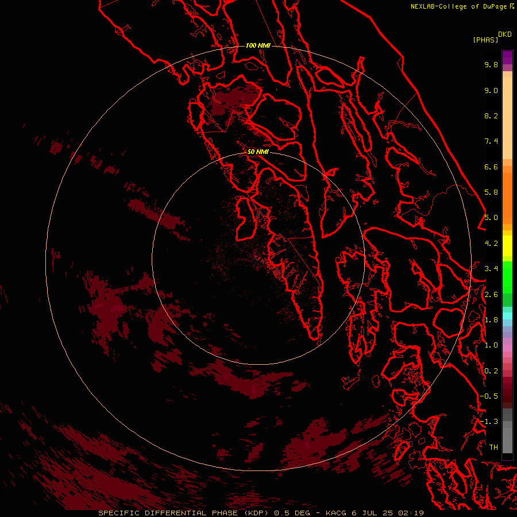Image resolution: width=517 pixels, height=517 pixels.
Task: Pick the cyan segment of the color bar
Action: [x=507, y=315]
